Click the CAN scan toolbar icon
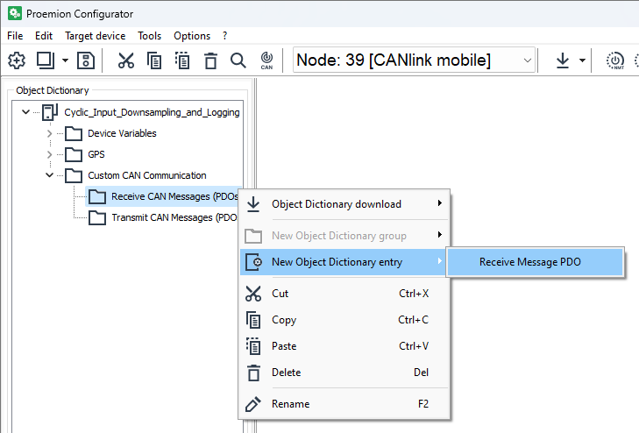639x433 pixels. [267, 60]
